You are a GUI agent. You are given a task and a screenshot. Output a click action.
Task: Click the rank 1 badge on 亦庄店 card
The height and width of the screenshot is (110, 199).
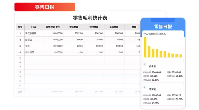[145, 64]
